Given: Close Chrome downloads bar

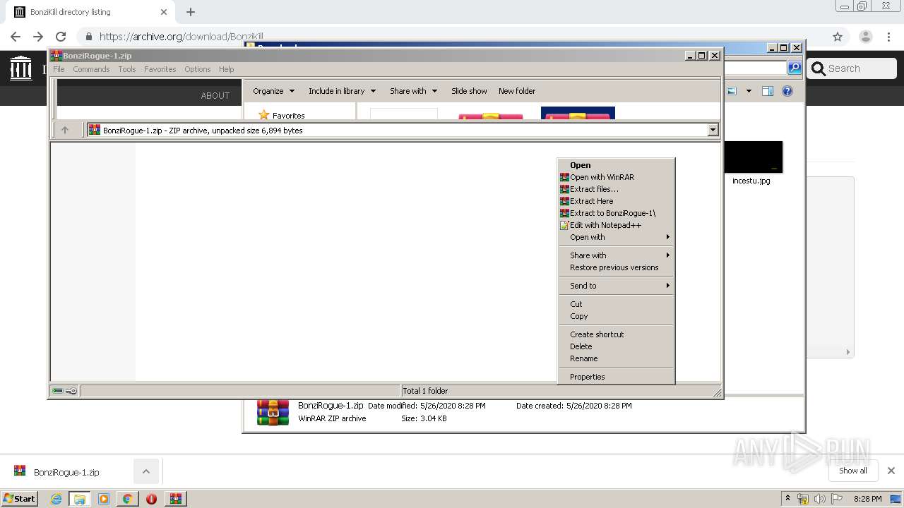Looking at the screenshot, I should click(x=891, y=471).
